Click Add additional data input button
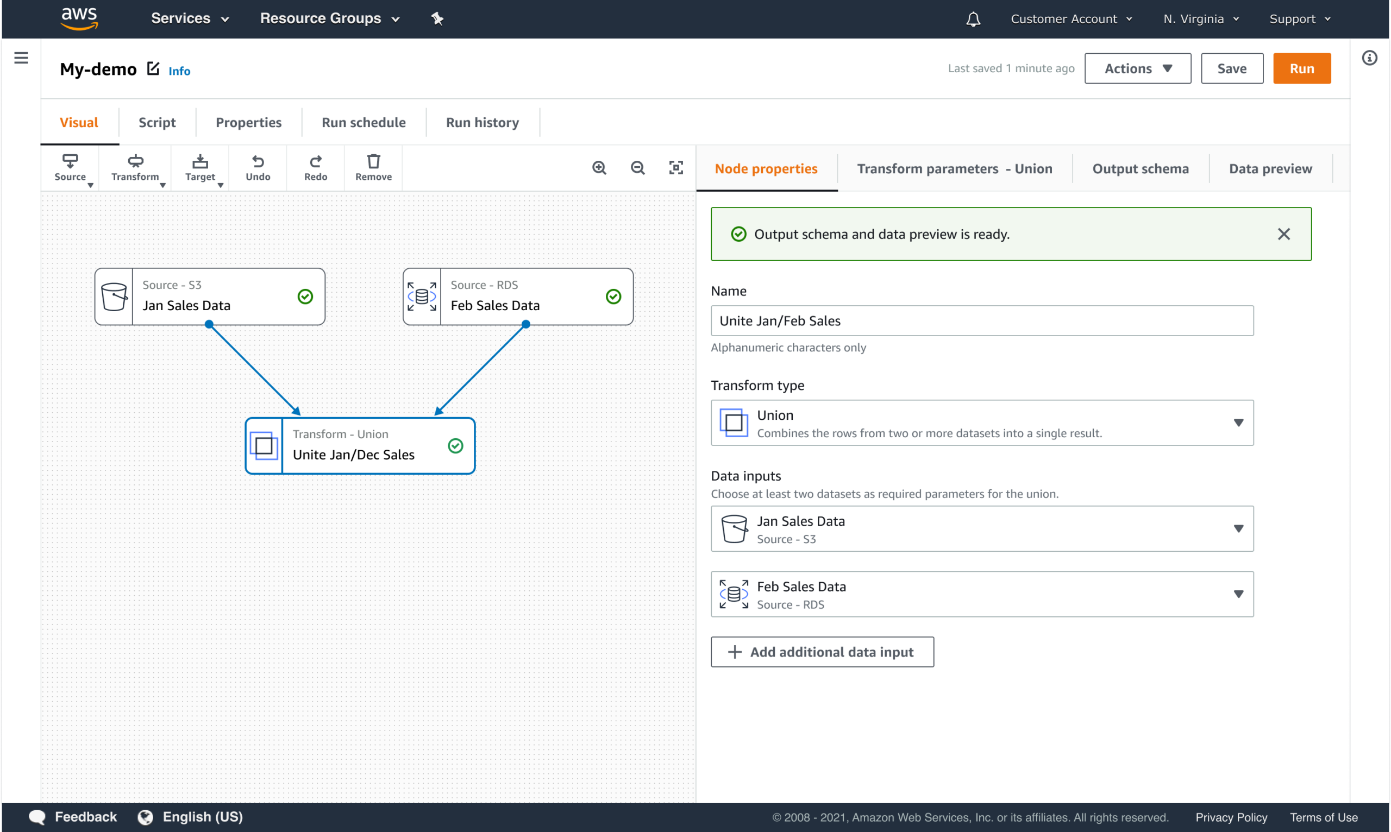This screenshot has height=832, width=1391. pyautogui.click(x=822, y=652)
